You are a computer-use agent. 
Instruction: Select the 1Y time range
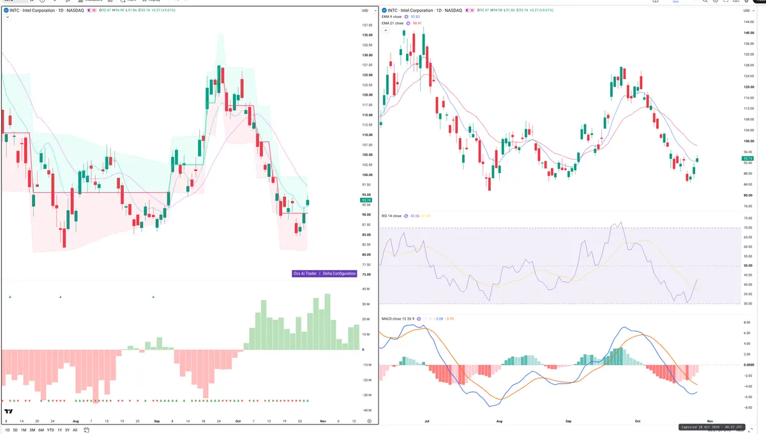click(60, 430)
